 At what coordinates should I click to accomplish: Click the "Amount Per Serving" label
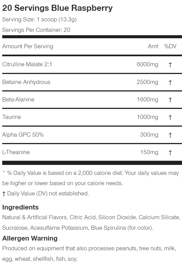tap(28, 46)
